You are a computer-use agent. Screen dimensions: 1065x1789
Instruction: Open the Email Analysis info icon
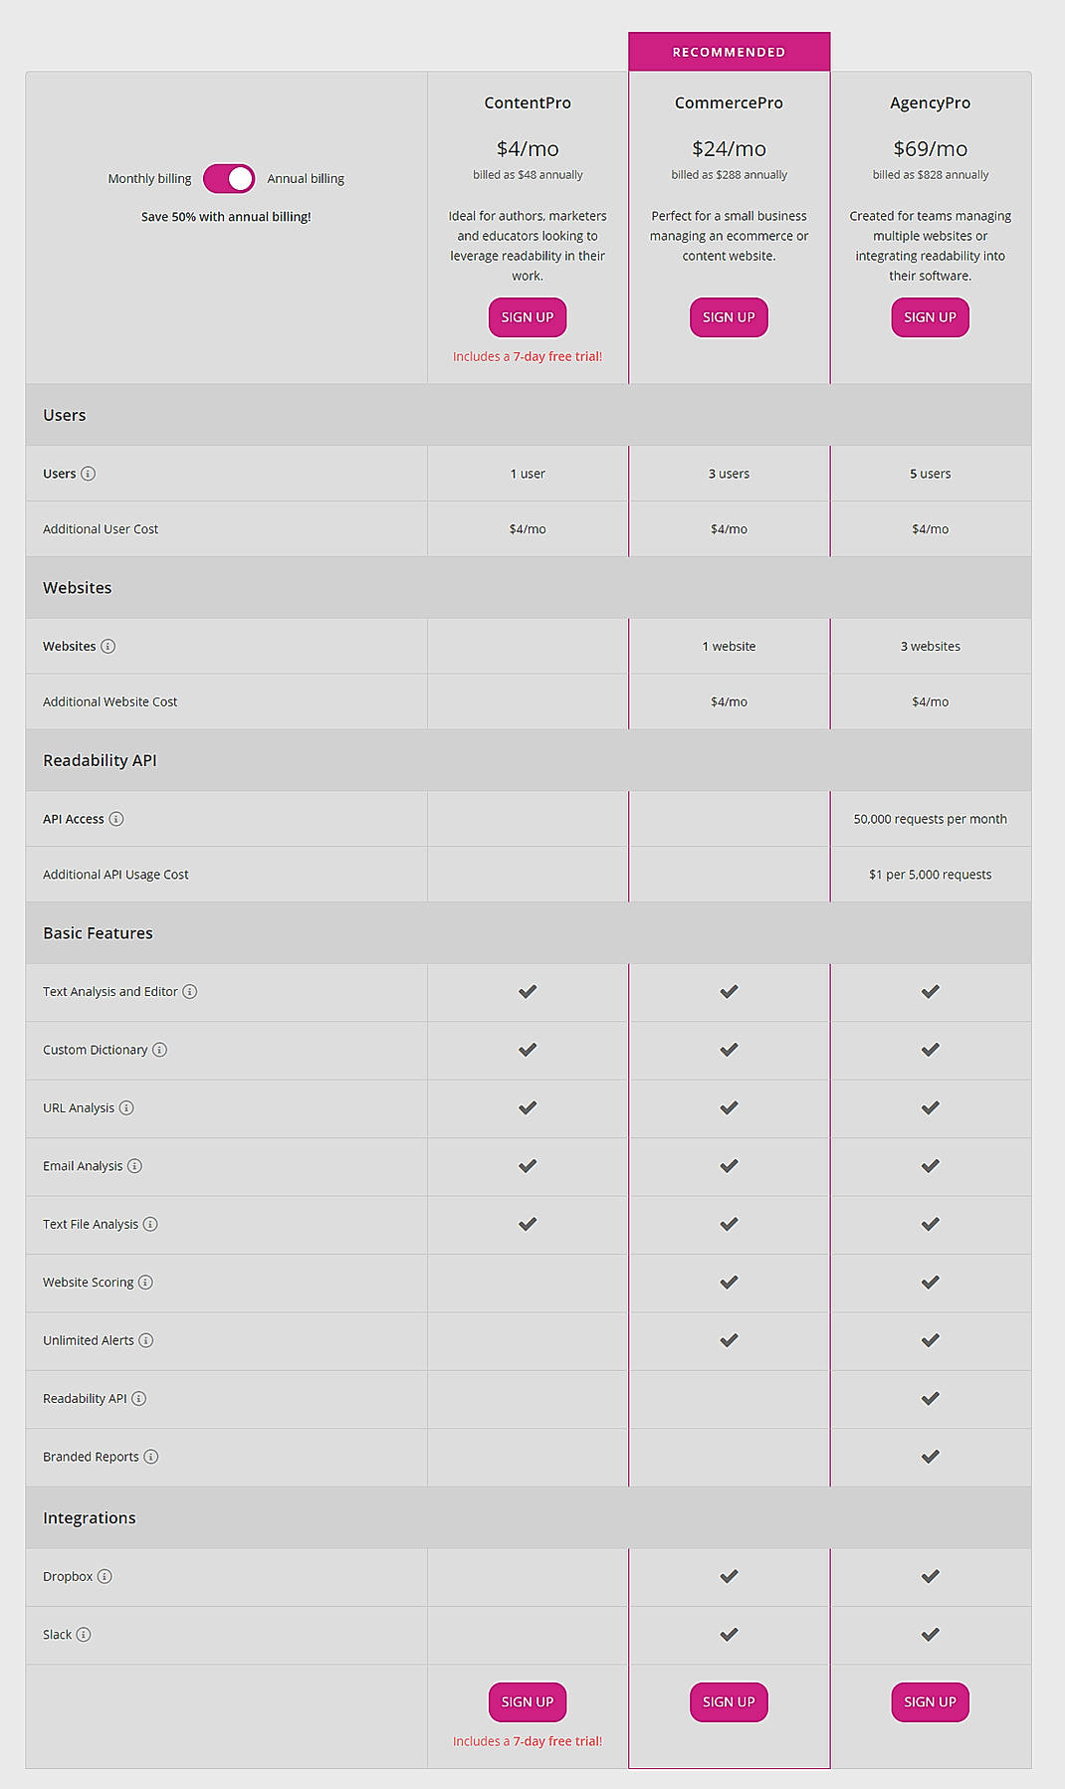click(x=135, y=1166)
